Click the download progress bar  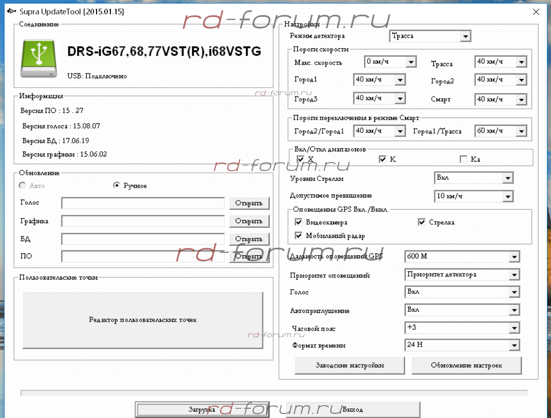[x=274, y=392]
